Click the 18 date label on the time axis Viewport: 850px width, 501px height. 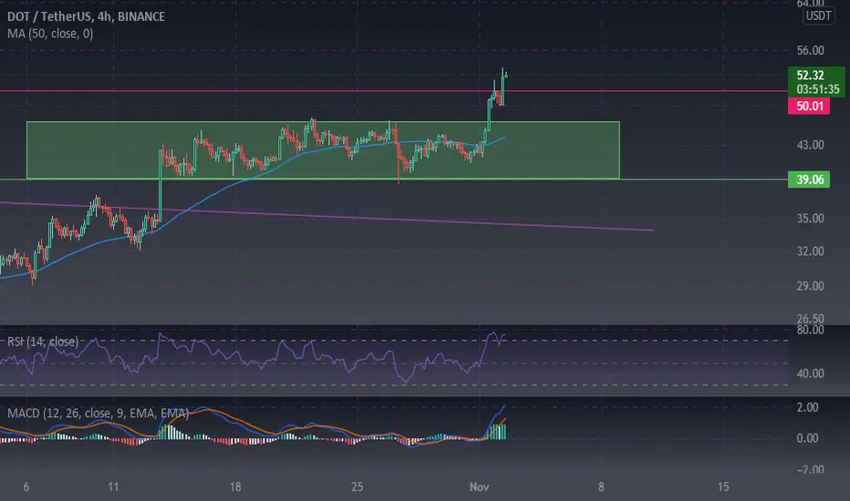point(234,487)
